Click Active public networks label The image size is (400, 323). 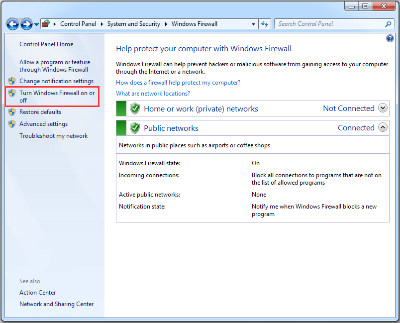(149, 195)
